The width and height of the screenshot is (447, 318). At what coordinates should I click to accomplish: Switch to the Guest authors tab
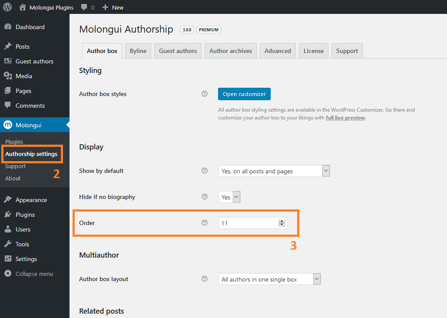pos(178,51)
